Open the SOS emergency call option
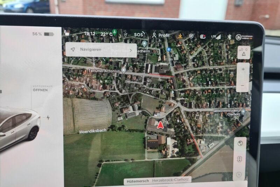This screenshot has height=187, width=280. tap(139, 34)
